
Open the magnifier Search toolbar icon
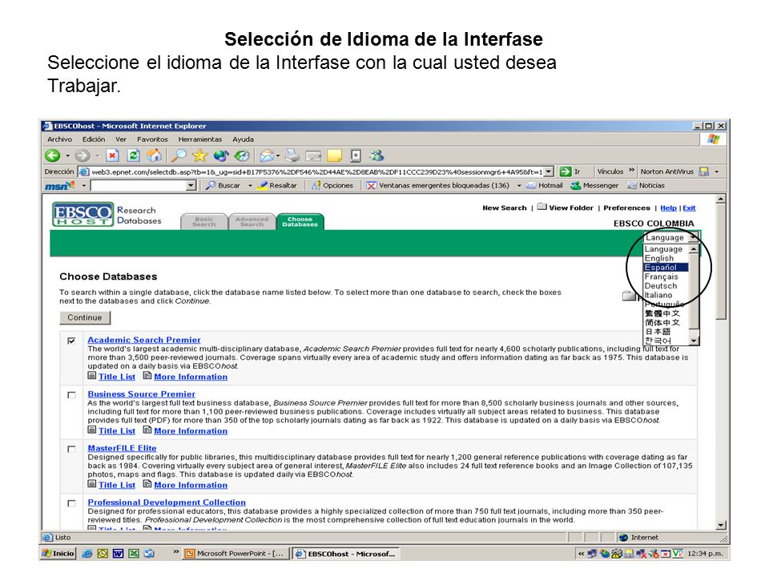(x=179, y=156)
